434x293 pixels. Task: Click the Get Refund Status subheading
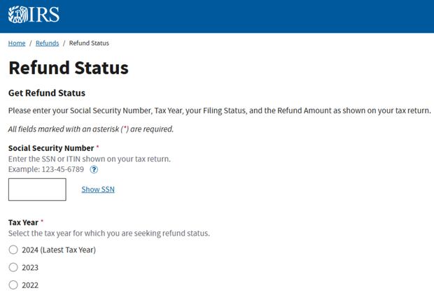click(47, 93)
